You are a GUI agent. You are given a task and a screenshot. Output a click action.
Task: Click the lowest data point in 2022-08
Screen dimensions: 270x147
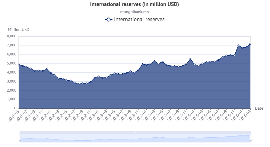click(78, 84)
